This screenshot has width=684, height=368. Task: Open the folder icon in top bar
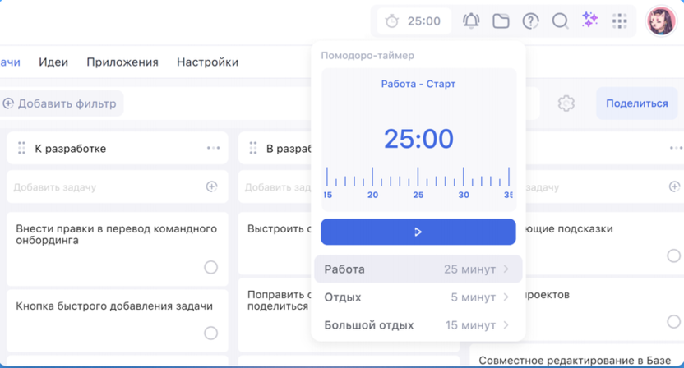(501, 21)
